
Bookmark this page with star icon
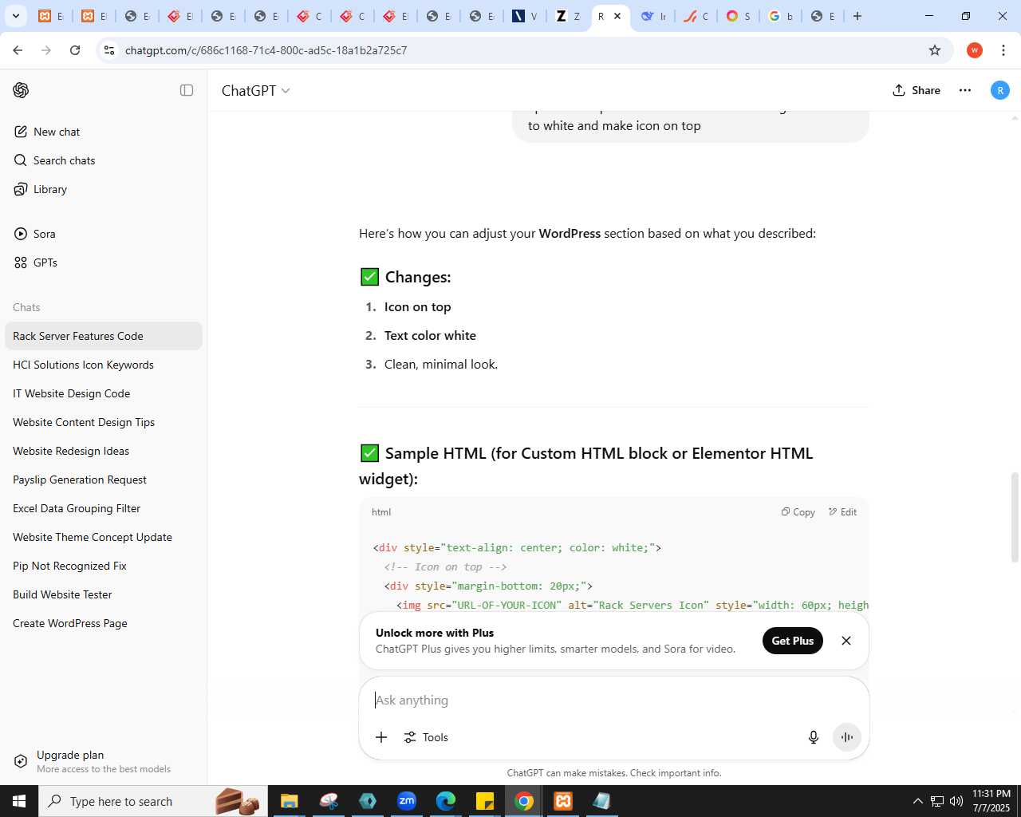click(x=935, y=50)
